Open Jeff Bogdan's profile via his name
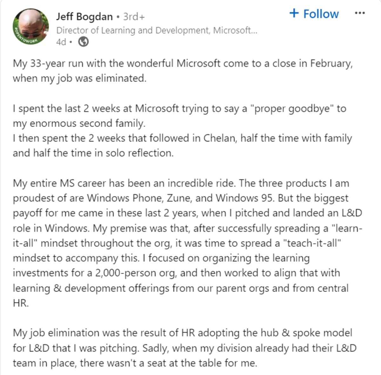381x375 pixels. (x=84, y=16)
